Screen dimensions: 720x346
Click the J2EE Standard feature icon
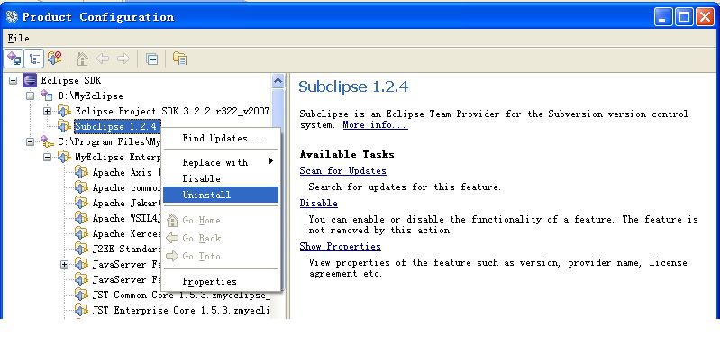click(x=81, y=249)
